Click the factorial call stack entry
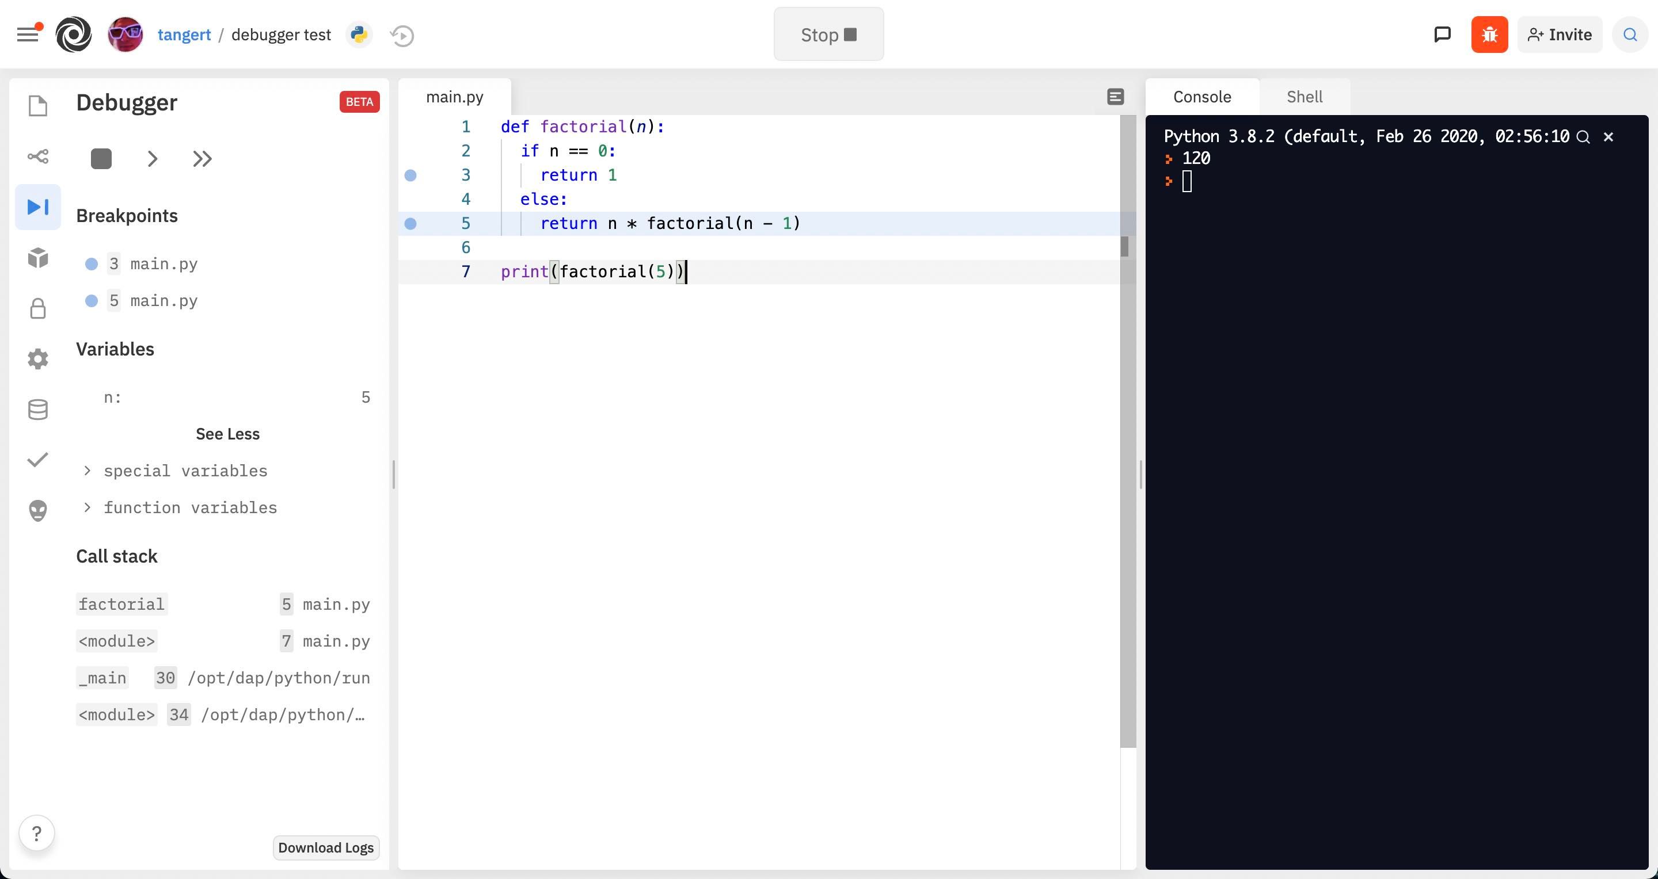Screen dimensions: 1658x879 121,604
